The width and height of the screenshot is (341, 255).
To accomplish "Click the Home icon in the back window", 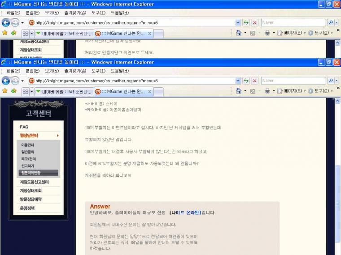I will click(x=239, y=33).
